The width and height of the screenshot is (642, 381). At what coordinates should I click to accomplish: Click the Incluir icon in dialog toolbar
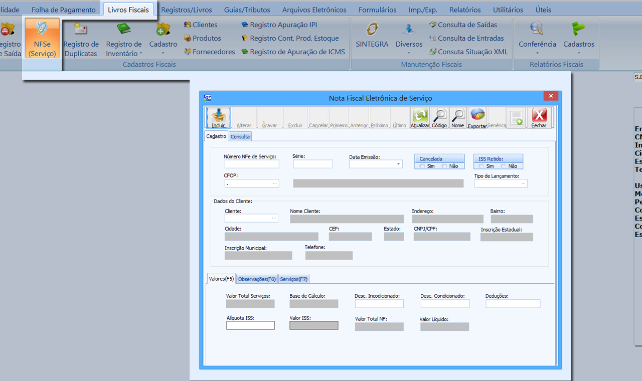[218, 117]
